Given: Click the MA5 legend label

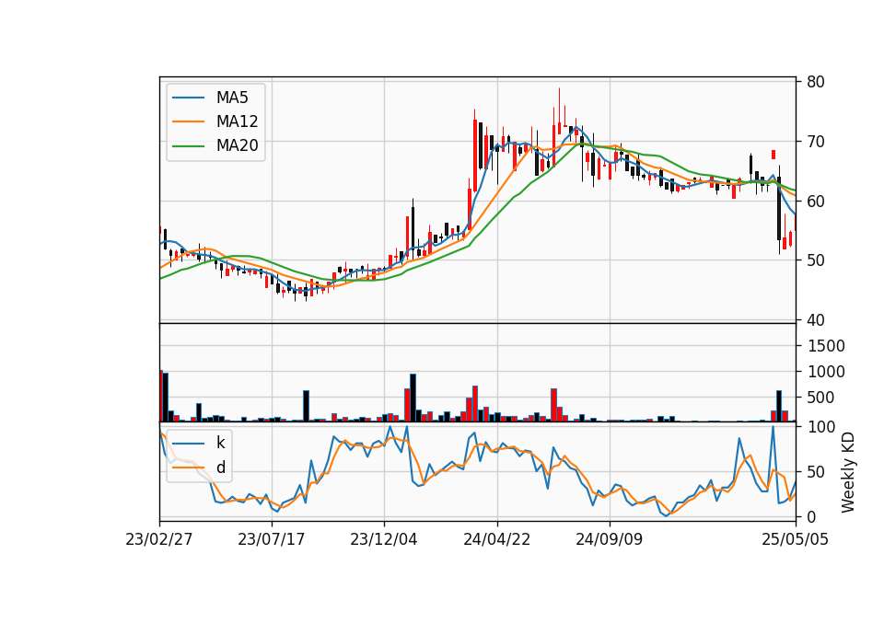Looking at the screenshot, I should point(232,98).
